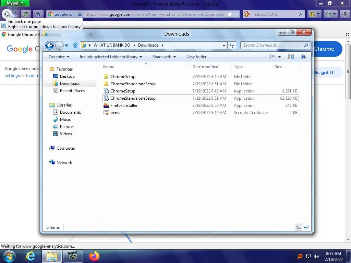The width and height of the screenshot is (351, 263).
Task: Sort files by Name column header
Action: pyautogui.click(x=109, y=67)
